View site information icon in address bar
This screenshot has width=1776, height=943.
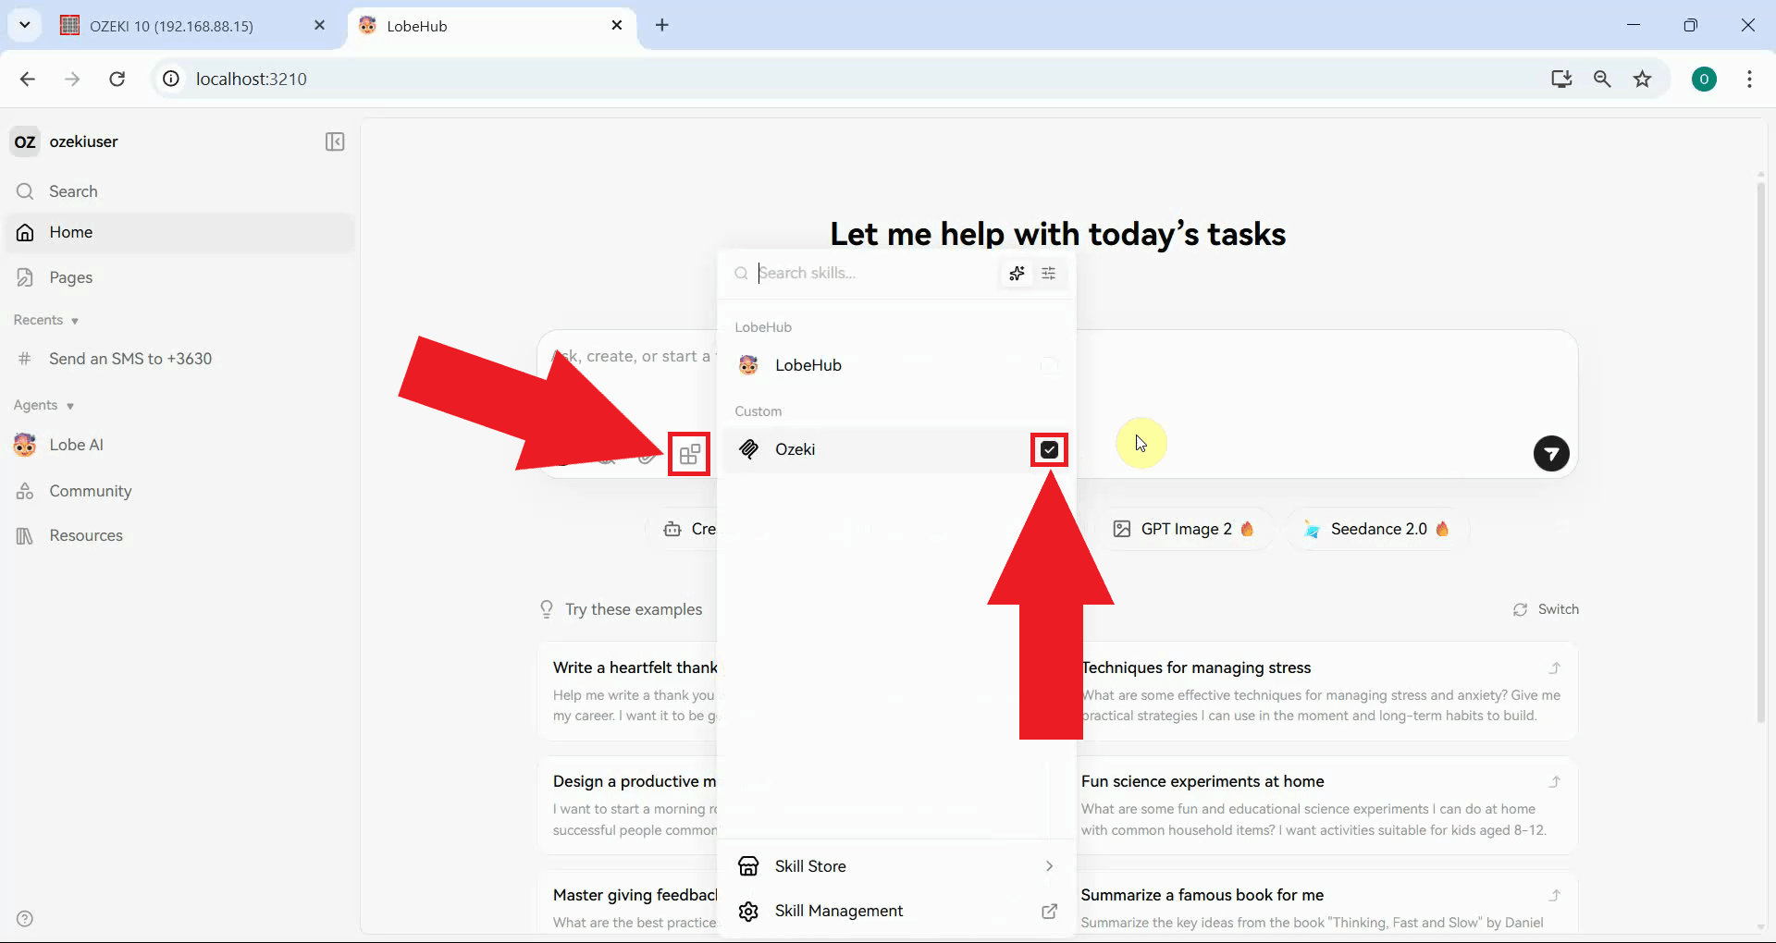point(171,79)
